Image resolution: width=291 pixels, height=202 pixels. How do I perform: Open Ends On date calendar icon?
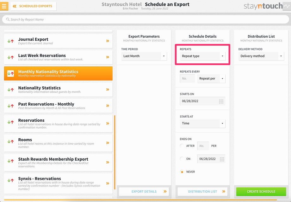(222, 159)
